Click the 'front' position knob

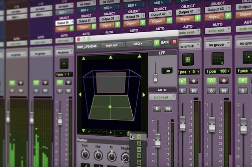click(85, 154)
